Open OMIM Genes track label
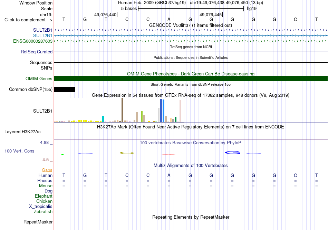This screenshot has height=230, width=328. pyautogui.click(x=39, y=79)
